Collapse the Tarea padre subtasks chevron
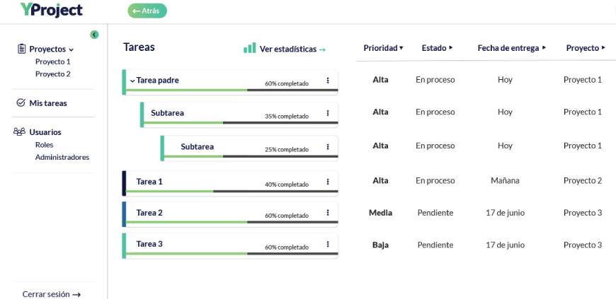This screenshot has width=616, height=299. pos(132,81)
